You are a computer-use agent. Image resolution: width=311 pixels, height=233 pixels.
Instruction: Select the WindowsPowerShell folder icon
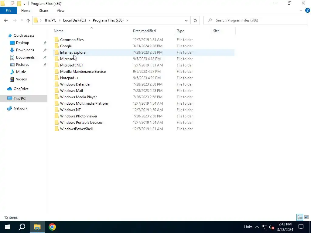(56, 129)
